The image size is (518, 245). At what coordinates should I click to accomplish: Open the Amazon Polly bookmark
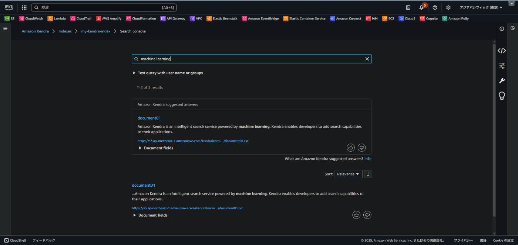[x=455, y=18]
